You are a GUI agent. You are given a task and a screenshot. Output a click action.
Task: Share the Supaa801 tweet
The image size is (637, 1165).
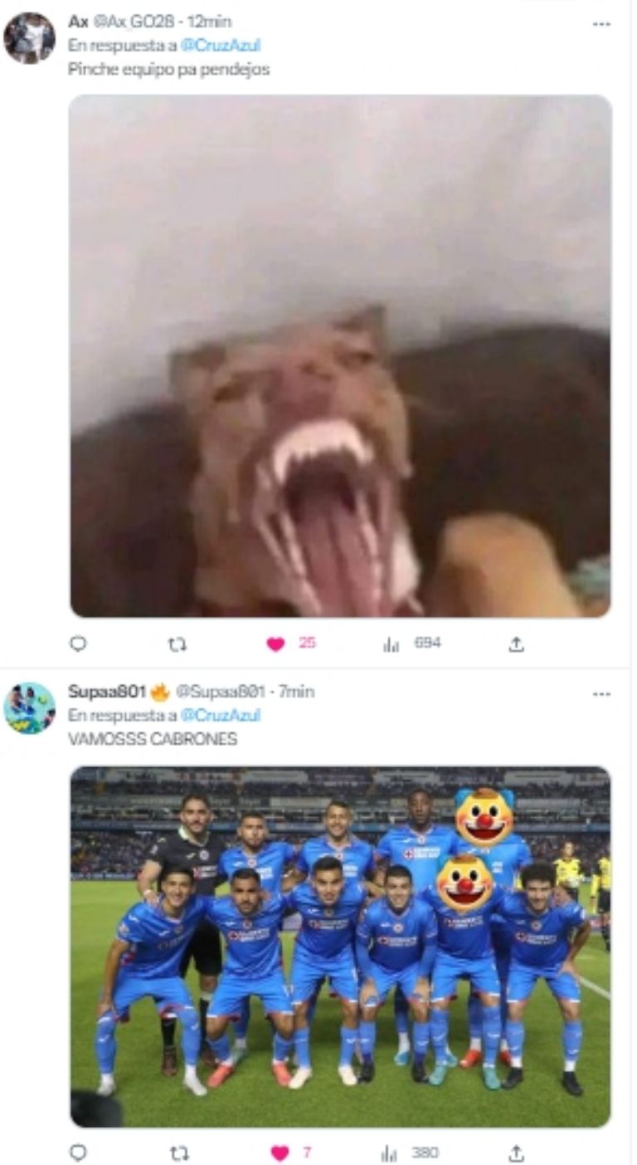coord(516,1153)
